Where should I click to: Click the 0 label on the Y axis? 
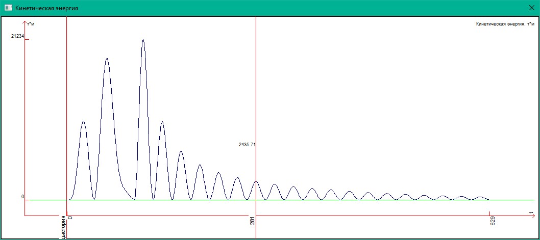click(x=22, y=197)
